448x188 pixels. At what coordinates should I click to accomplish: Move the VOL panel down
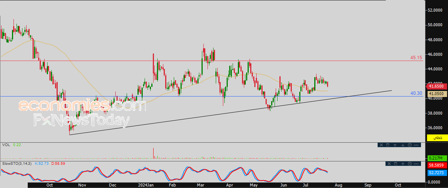click(403, 145)
